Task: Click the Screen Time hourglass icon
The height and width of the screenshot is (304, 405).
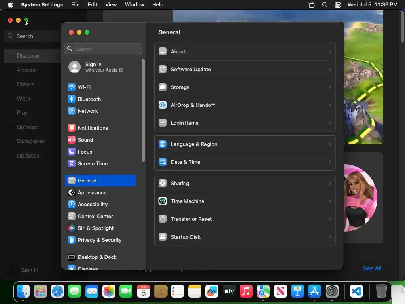Action: pos(72,163)
